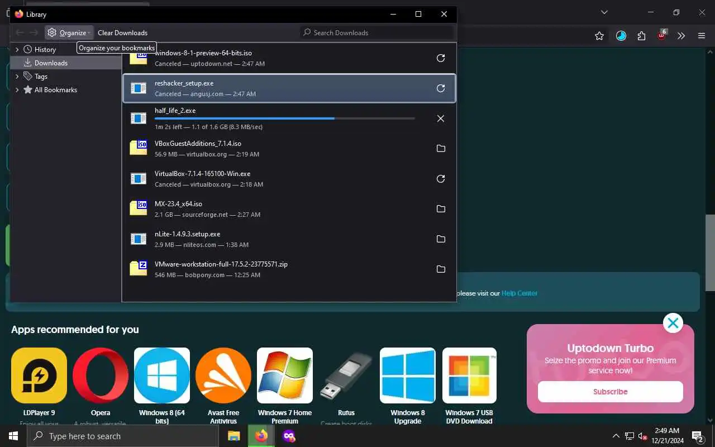715x447 pixels.
Task: Click the ISO file icon of MX-23.4_x64.iso
Action: coord(139,208)
